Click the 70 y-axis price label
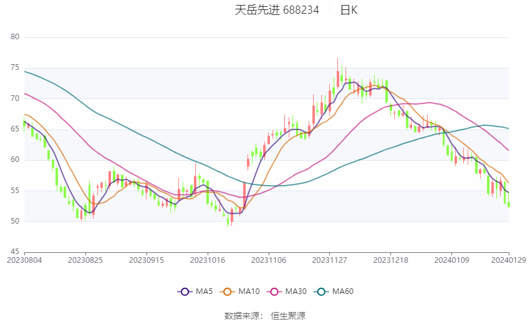530x322 pixels. point(15,98)
